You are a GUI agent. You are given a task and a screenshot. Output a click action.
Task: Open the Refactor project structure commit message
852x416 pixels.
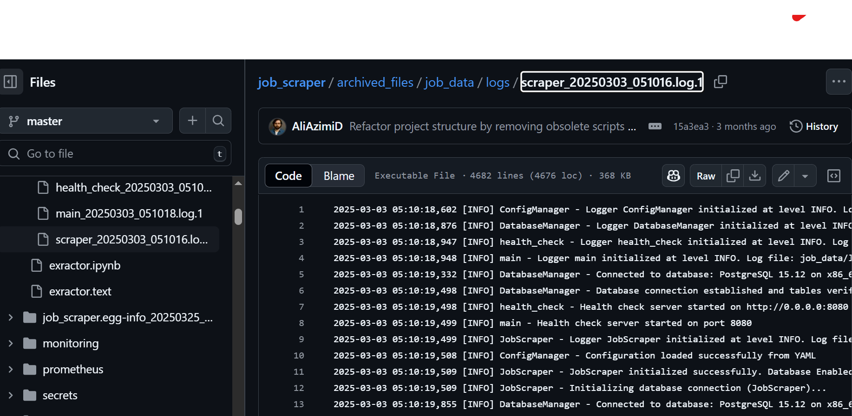click(x=492, y=126)
